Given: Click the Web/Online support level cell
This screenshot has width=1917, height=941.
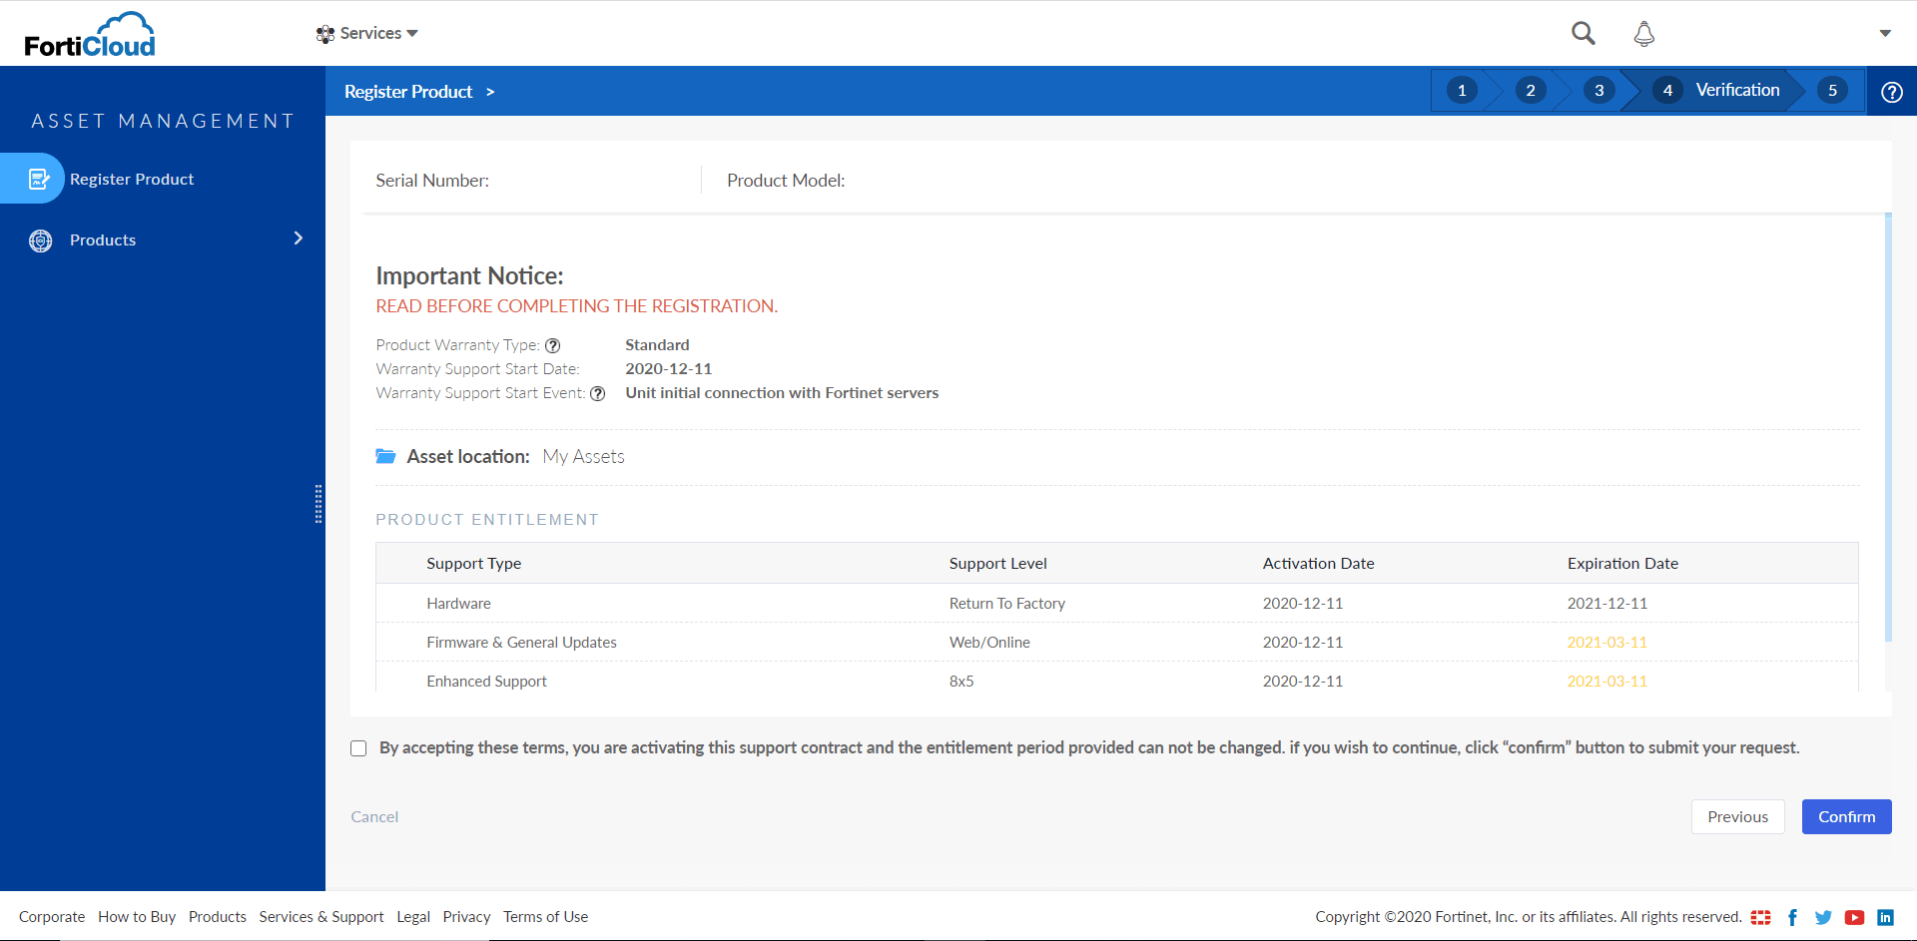Looking at the screenshot, I should [x=989, y=643].
